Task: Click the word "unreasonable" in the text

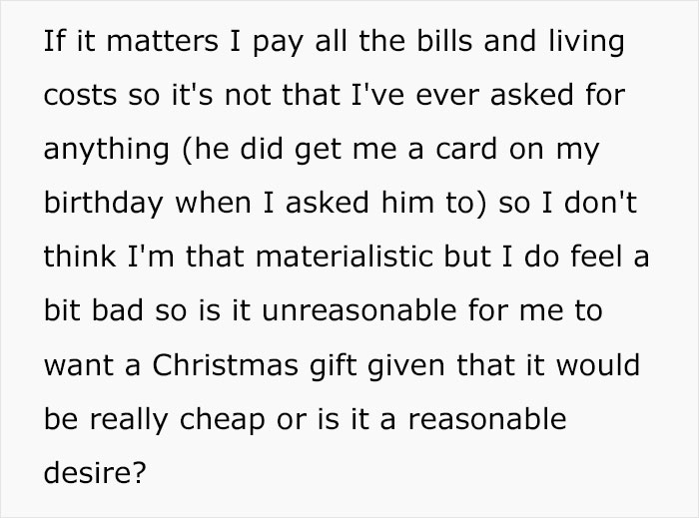Action: pos(359,310)
